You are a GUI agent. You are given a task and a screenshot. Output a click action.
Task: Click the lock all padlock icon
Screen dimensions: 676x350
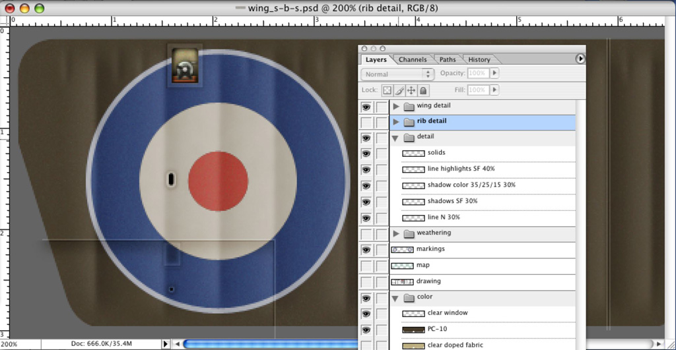(x=423, y=90)
